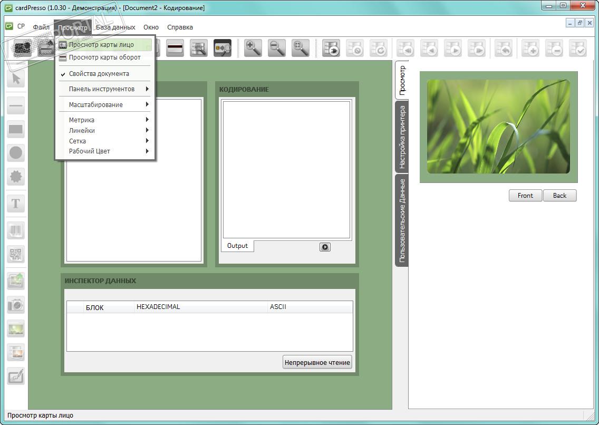This screenshot has width=599, height=425.
Task: Click the zoom to fit magnifier icon
Action: 300,48
